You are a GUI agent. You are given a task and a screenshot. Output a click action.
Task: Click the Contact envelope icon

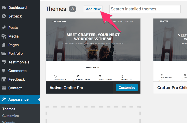[4, 88]
